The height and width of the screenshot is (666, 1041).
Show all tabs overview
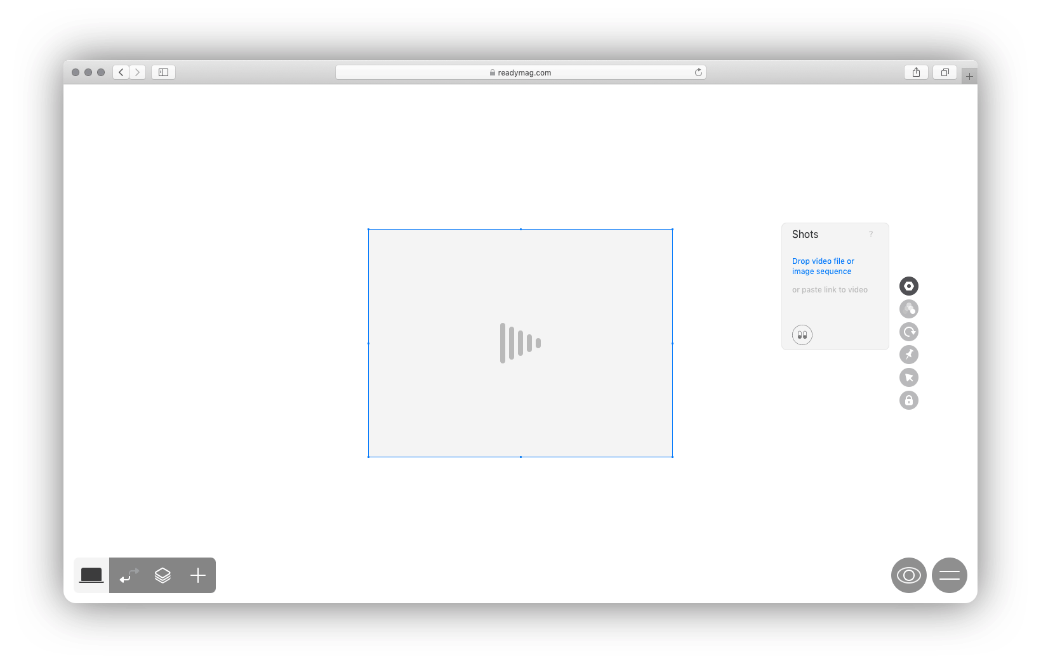point(945,72)
